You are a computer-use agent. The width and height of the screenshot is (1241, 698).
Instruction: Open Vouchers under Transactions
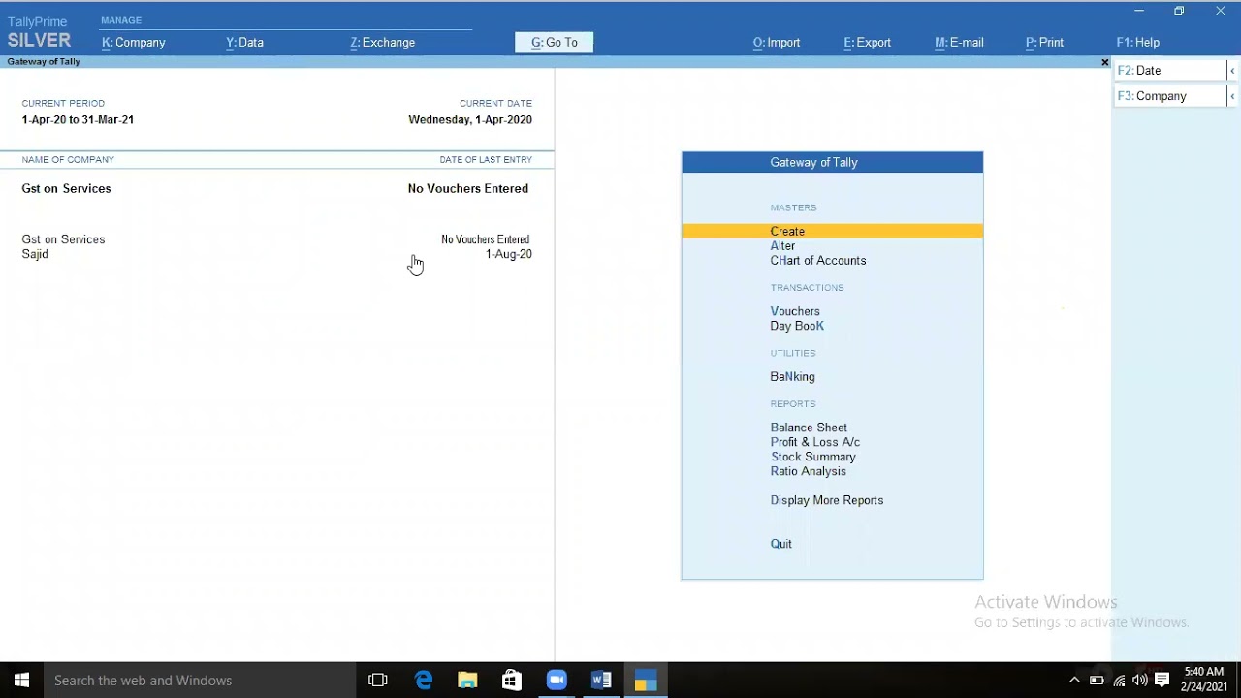pos(795,311)
